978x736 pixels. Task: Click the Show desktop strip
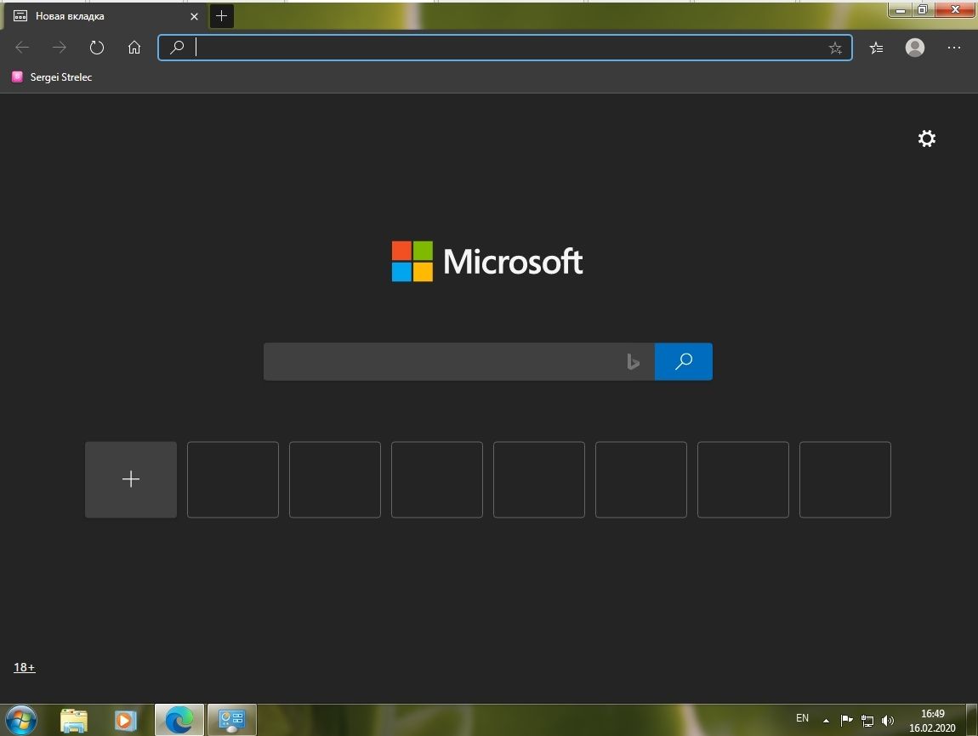tap(972, 721)
